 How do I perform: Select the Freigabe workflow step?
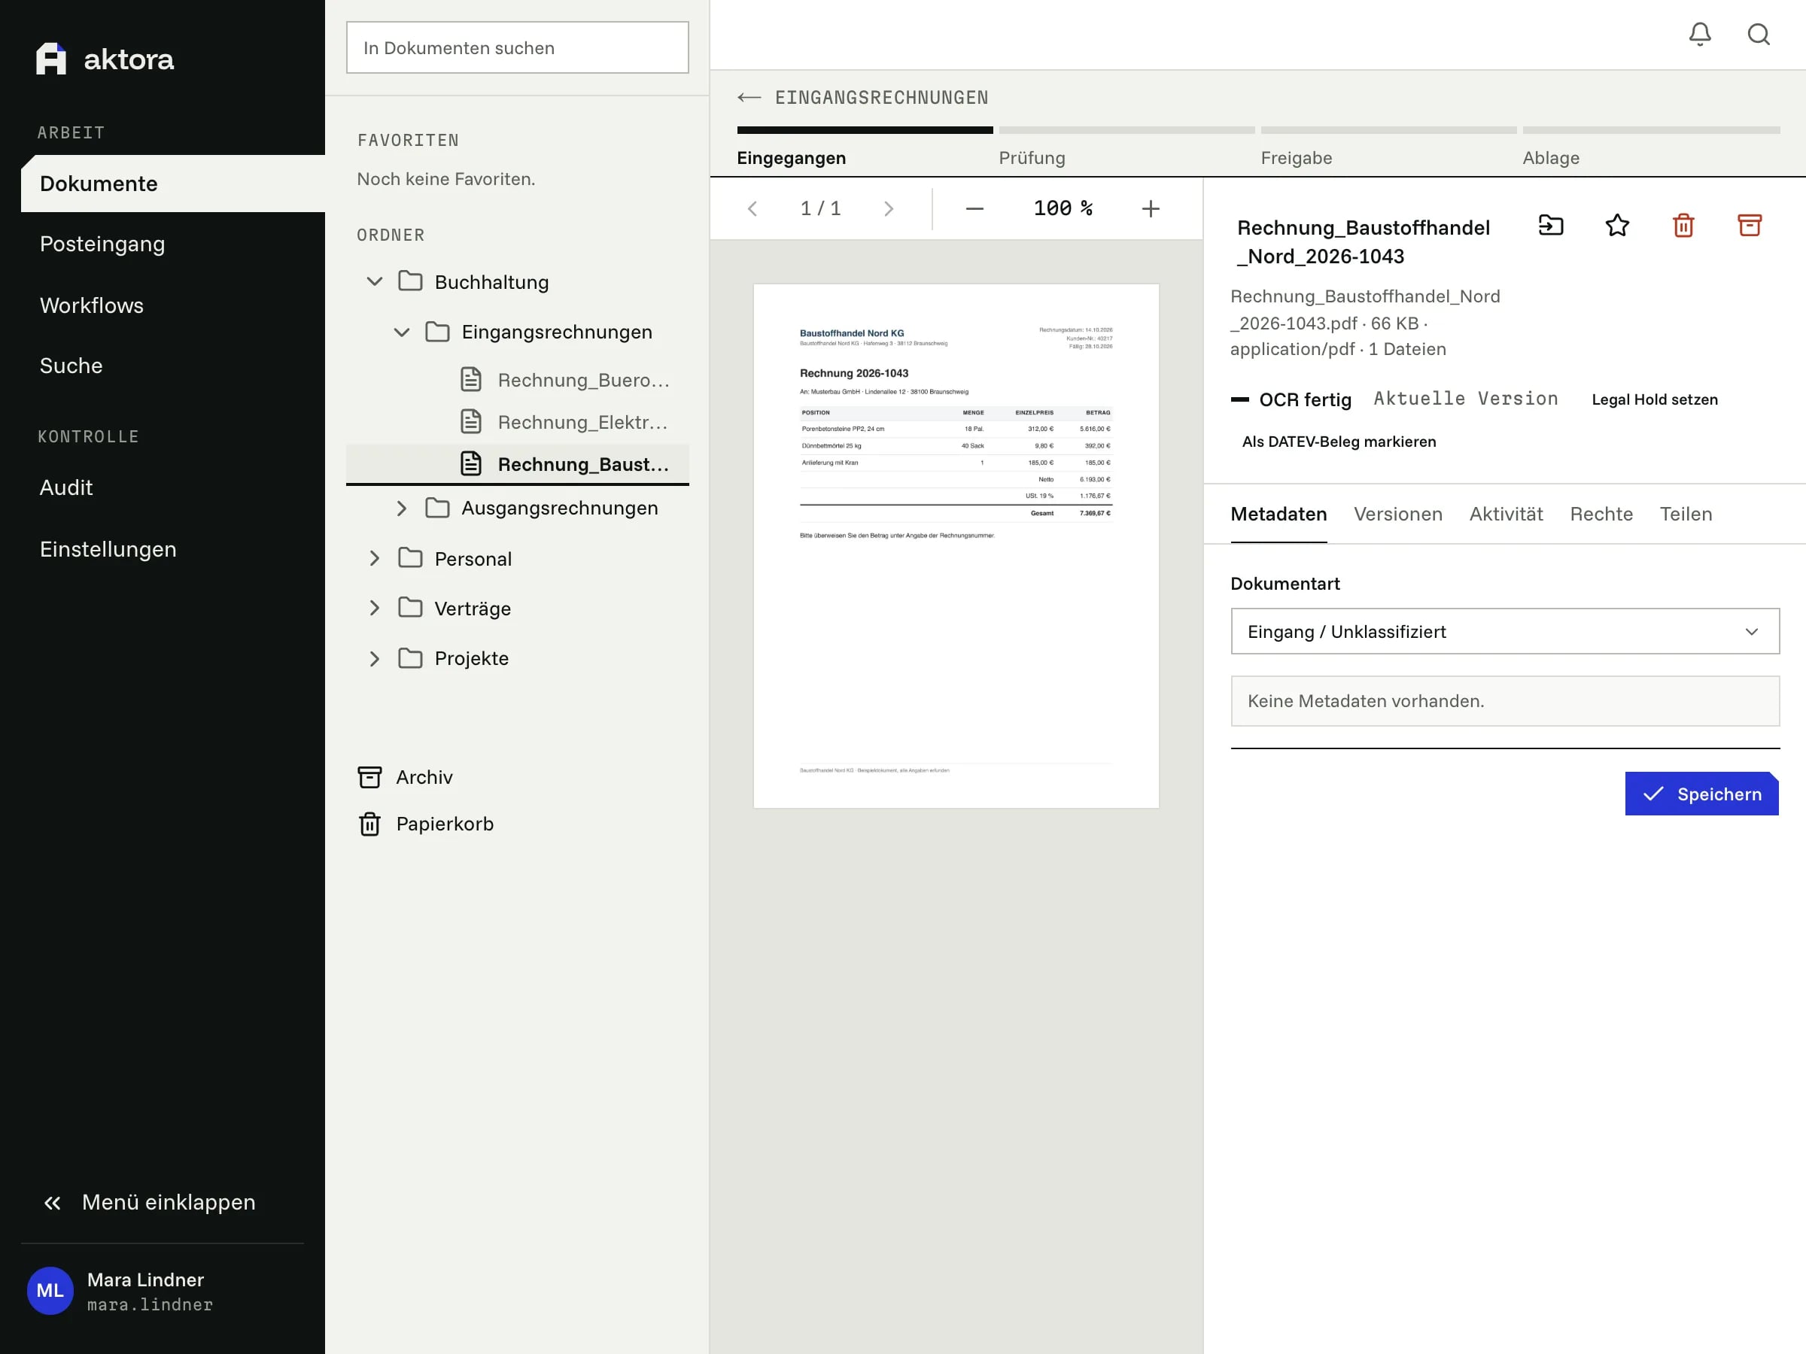(1388, 148)
